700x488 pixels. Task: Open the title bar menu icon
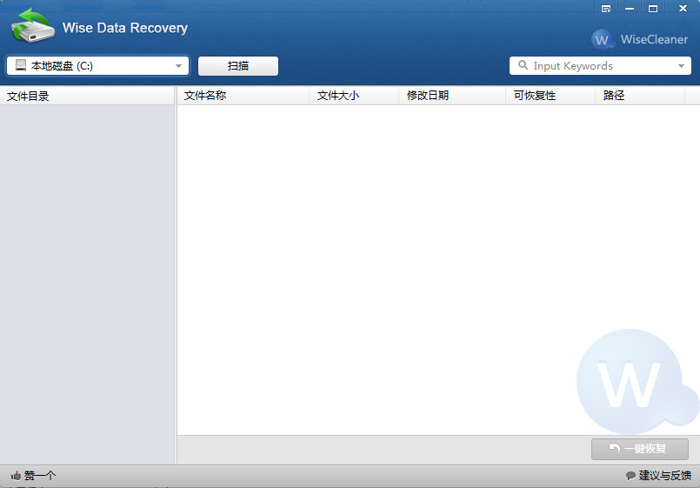(x=606, y=9)
